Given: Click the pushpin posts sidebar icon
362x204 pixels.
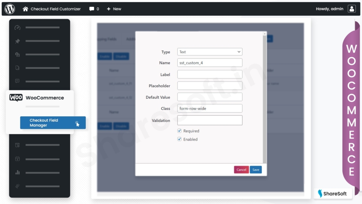Looking at the screenshot, I should (17, 41).
